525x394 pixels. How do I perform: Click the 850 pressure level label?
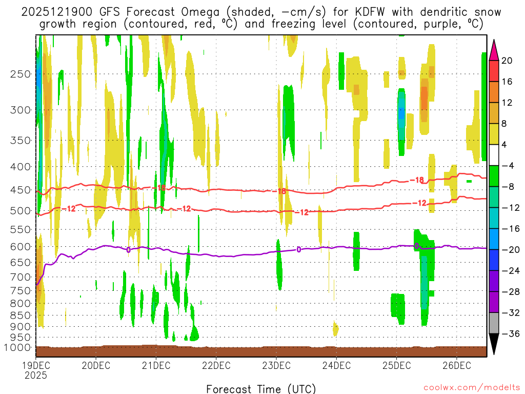(21, 316)
